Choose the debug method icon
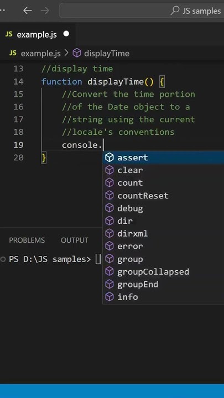The height and width of the screenshot is (398, 224). 110,208
